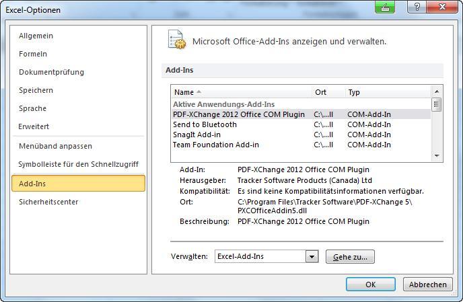Screen dimensions: 463x302
Task: Click COM-Add-In type of Send to Bluetooth
Action: (369, 124)
